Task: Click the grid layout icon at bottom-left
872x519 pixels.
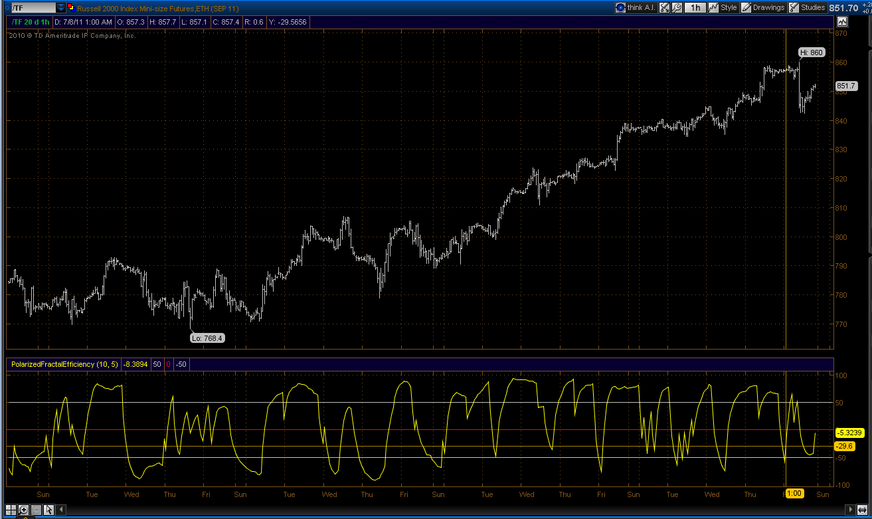Action: 11,510
